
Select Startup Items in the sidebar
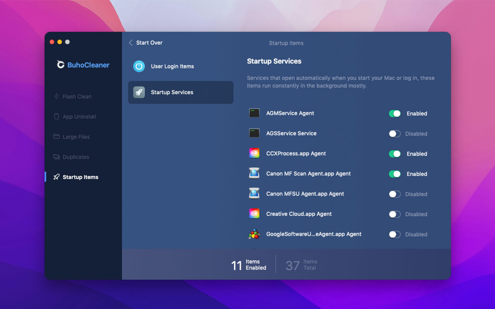80,177
